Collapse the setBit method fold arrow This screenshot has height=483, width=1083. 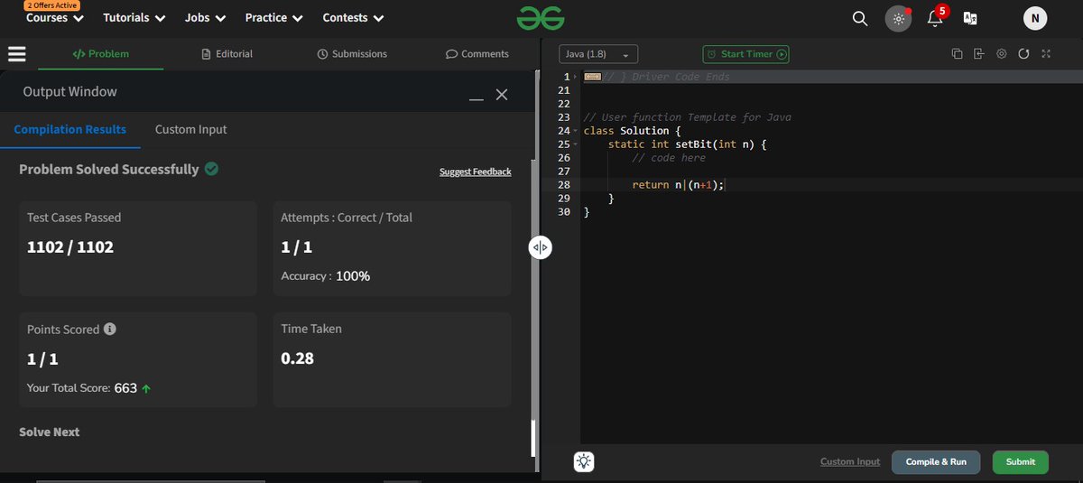(x=575, y=144)
